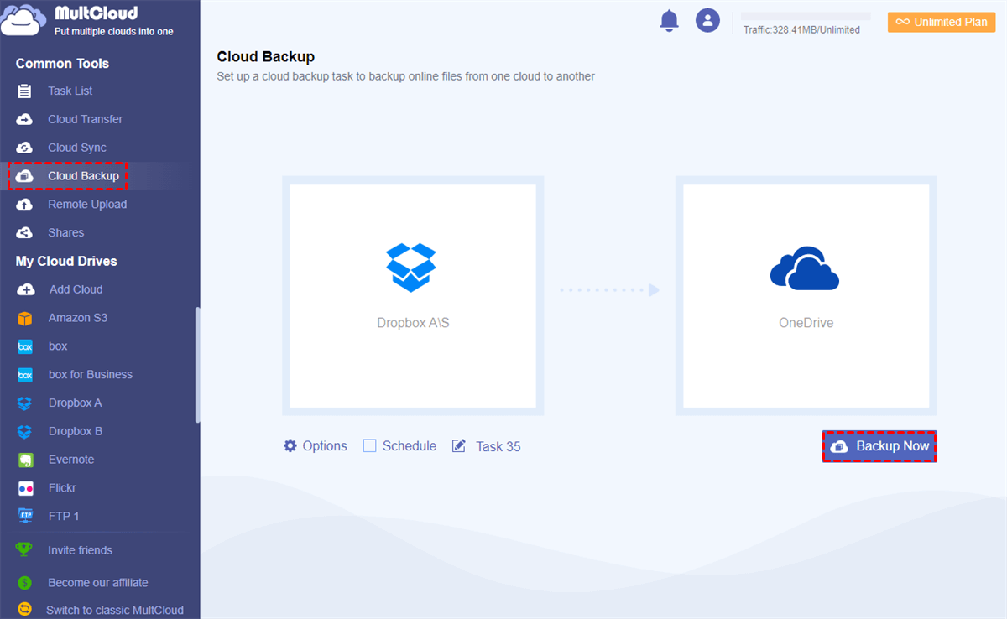
Task: Open Cloud Sync from sidebar
Action: (x=77, y=148)
